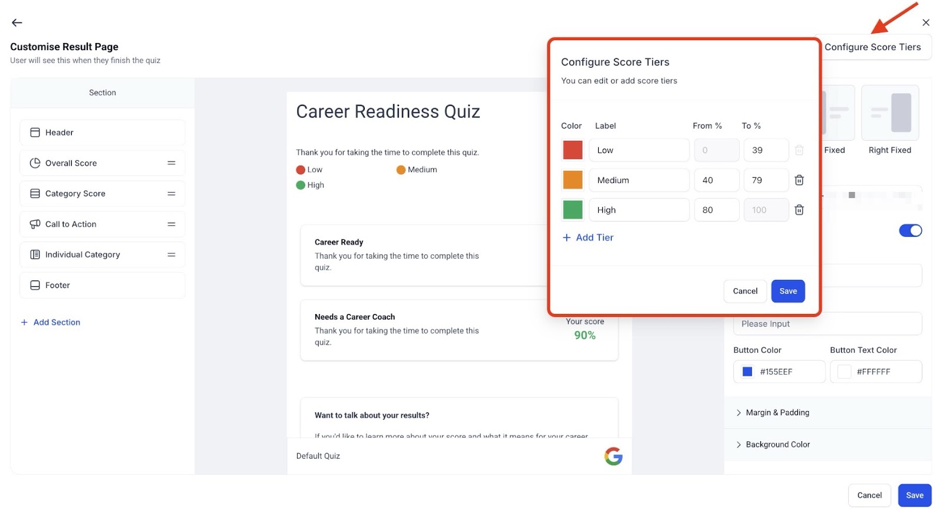
Task: Click Category Score reorder handle icon
Action: (172, 194)
